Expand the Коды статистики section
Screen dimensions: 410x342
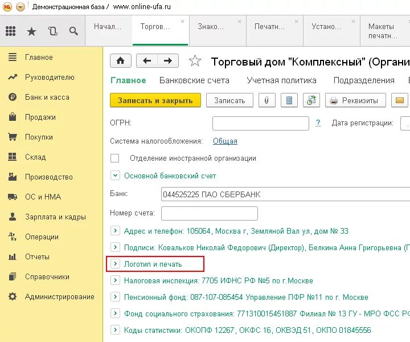[115, 329]
